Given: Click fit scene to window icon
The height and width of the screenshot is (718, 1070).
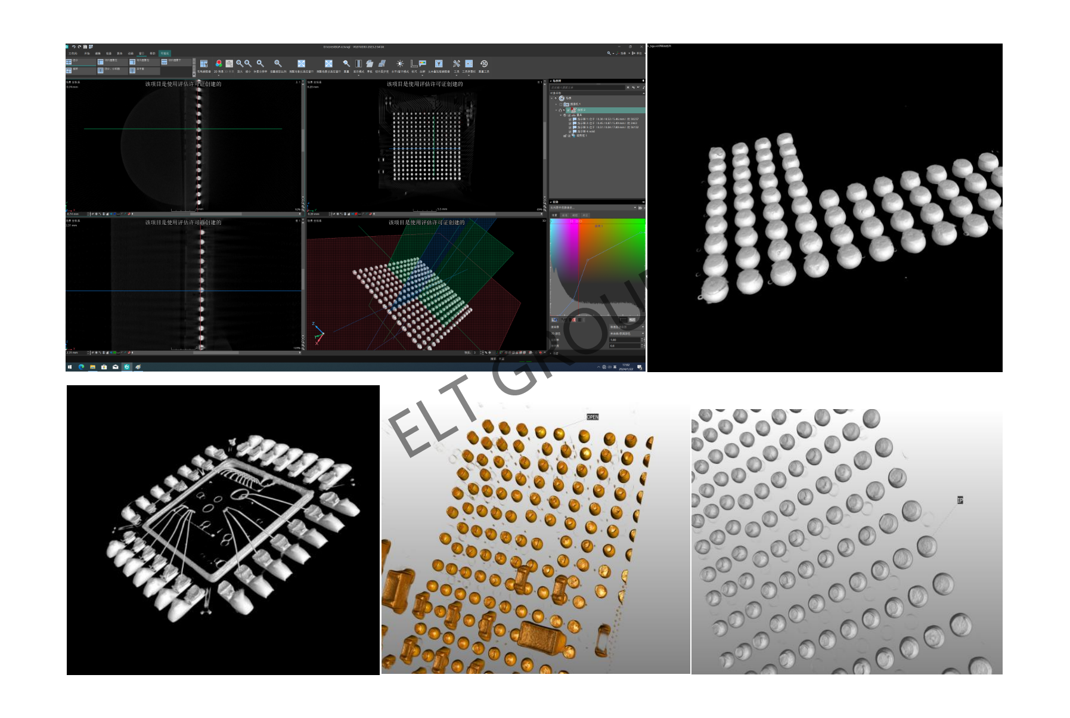Looking at the screenshot, I should pos(328,63).
